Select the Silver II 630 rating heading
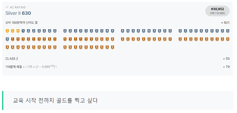This screenshot has height=113, width=237. (18, 13)
